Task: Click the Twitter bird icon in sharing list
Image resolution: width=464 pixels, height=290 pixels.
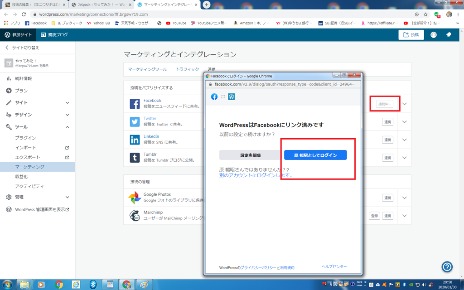Action: [x=135, y=121]
